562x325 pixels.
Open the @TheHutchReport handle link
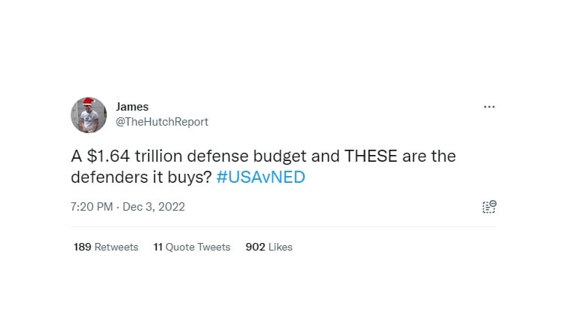click(162, 122)
